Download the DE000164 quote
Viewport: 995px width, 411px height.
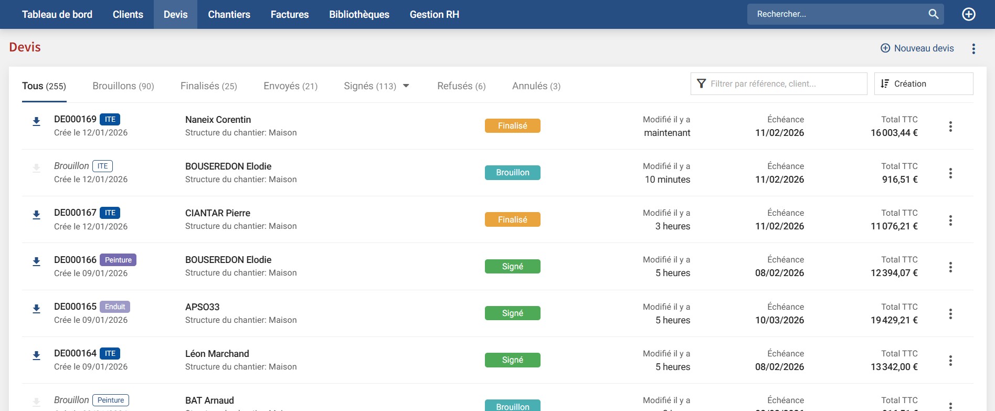tap(36, 356)
